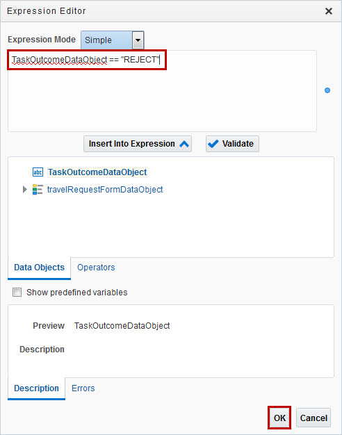342x435 pixels.
Task: Click the Preview value TaskOutcomeDataObject text
Action: point(122,326)
